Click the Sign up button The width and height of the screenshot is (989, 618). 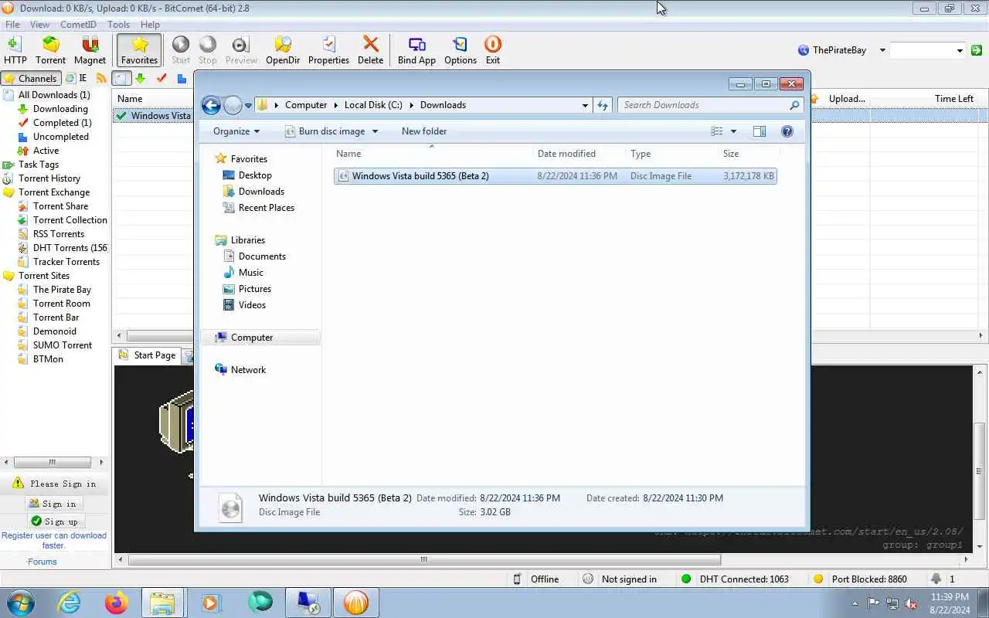[54, 521]
